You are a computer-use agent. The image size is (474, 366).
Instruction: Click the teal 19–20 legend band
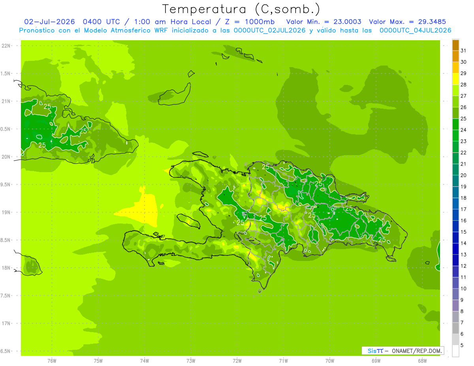[455, 181]
